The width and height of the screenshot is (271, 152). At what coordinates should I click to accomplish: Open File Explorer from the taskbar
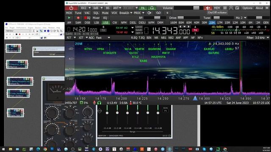coord(10,149)
